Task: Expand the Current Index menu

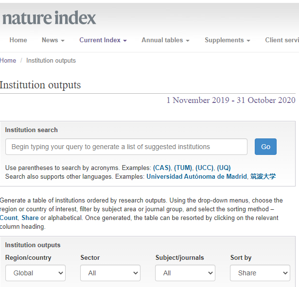Action: [103, 40]
